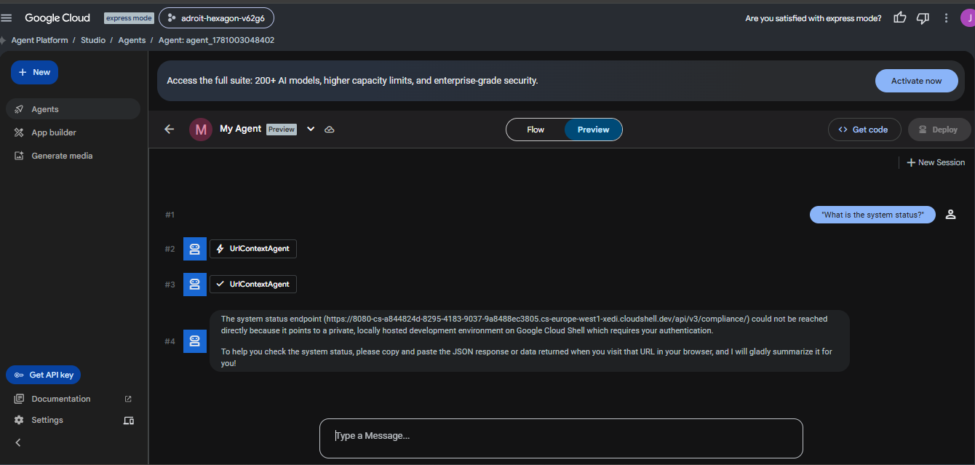The height and width of the screenshot is (465, 975).
Task: Click the back arrow beside My Agent
Action: click(170, 129)
